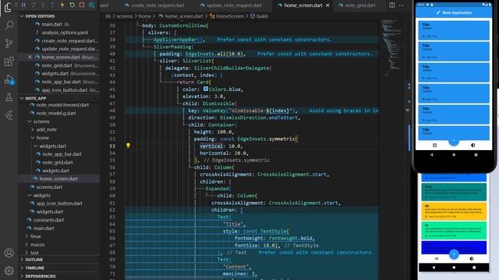Tap Android home in front emulator

454,155
